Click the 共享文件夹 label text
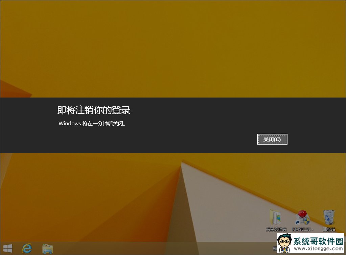346x255 pixels. (276, 229)
